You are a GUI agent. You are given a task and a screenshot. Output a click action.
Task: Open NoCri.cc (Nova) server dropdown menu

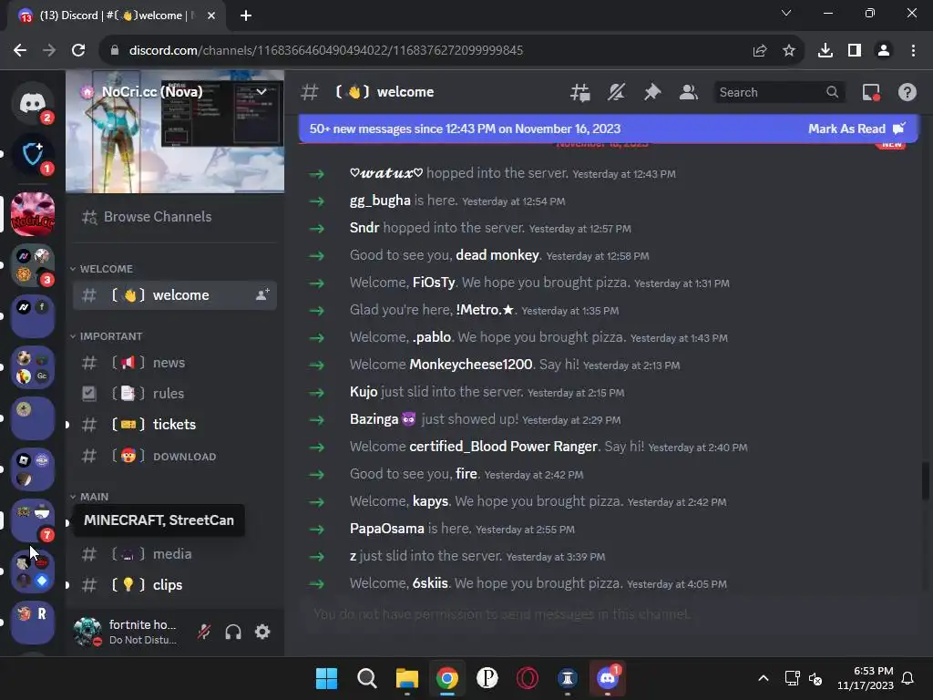(261, 92)
